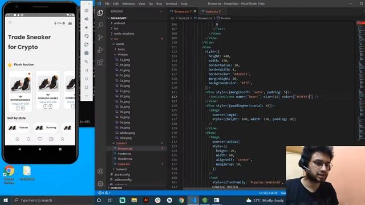The image size is (365, 205).
Task: Tap wallet icon in phone app footer
Action: [x=51, y=139]
